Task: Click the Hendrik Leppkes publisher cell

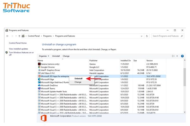Action: point(97,73)
